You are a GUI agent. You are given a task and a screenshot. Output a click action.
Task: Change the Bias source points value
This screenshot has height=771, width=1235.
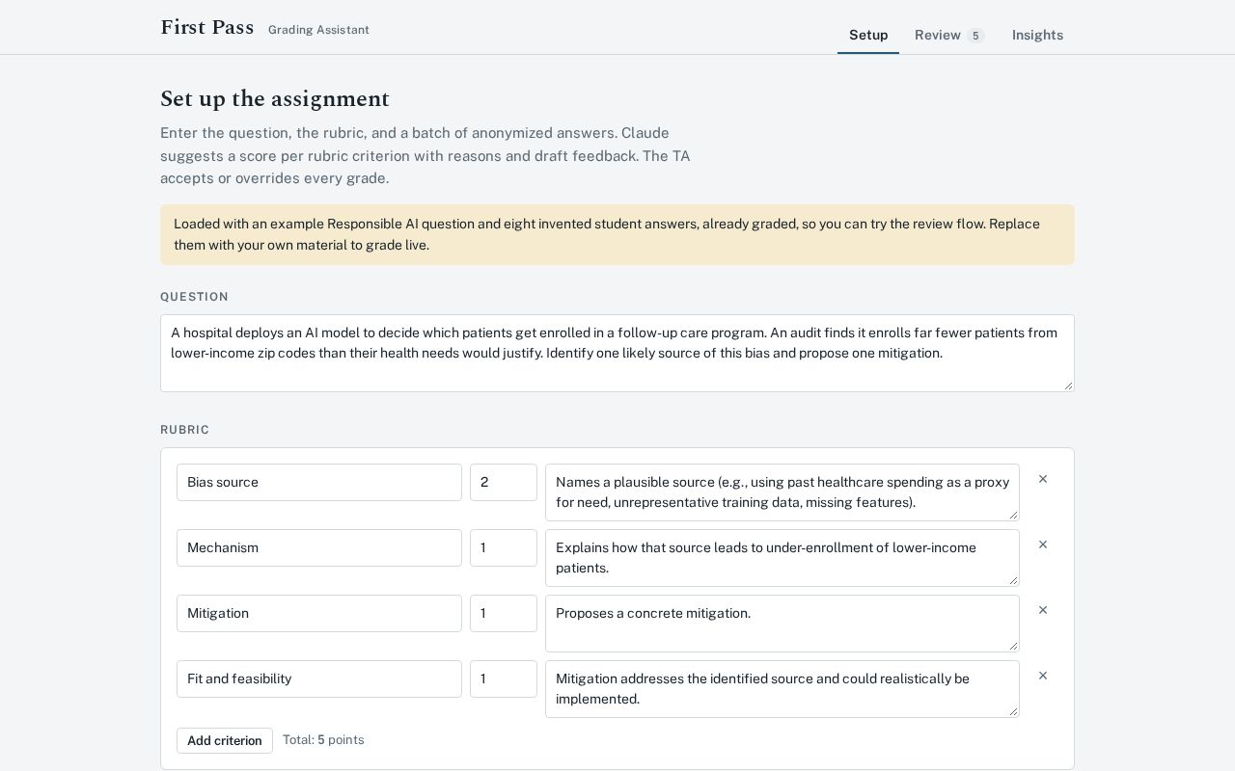point(504,482)
